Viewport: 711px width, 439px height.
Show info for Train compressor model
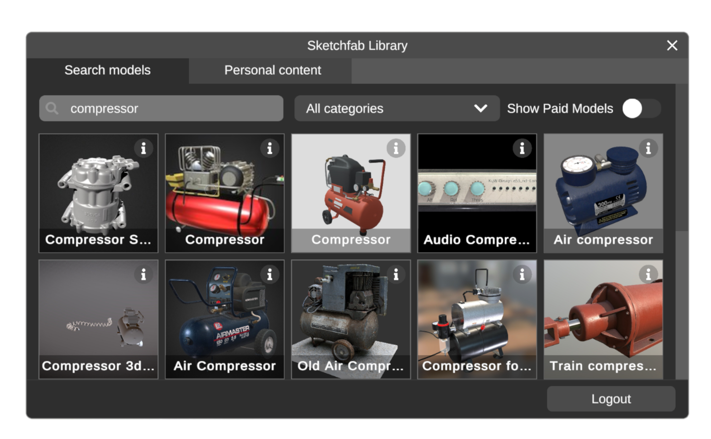coord(648,274)
